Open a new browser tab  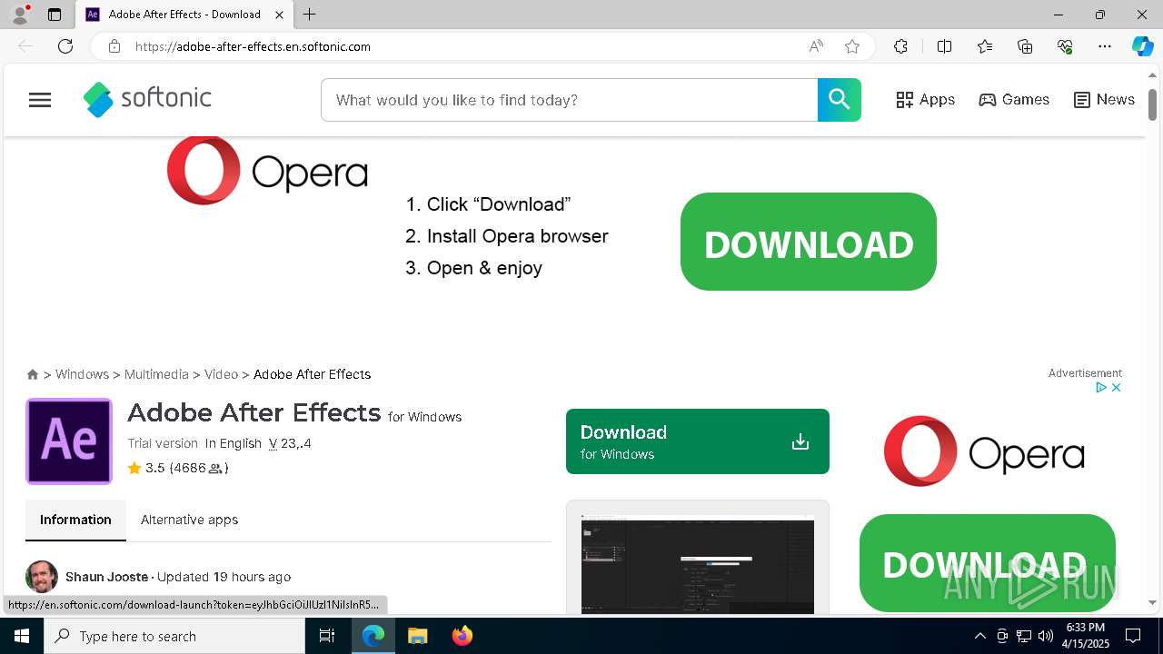[x=310, y=15]
